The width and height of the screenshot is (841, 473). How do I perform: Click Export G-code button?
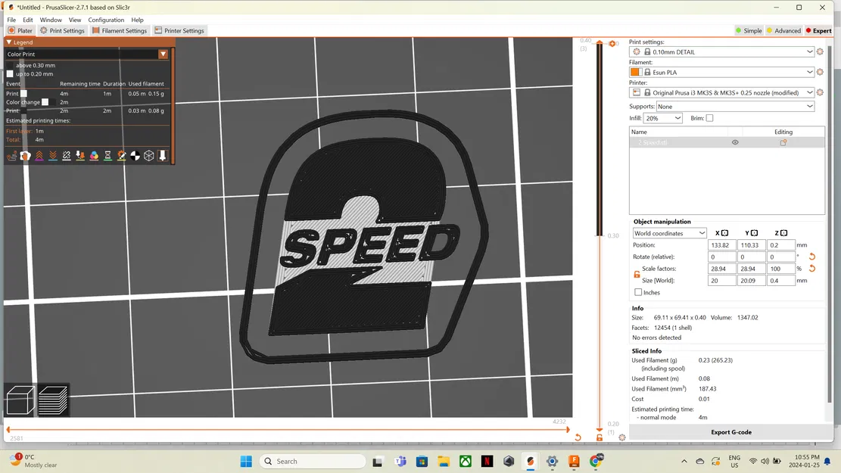(730, 432)
